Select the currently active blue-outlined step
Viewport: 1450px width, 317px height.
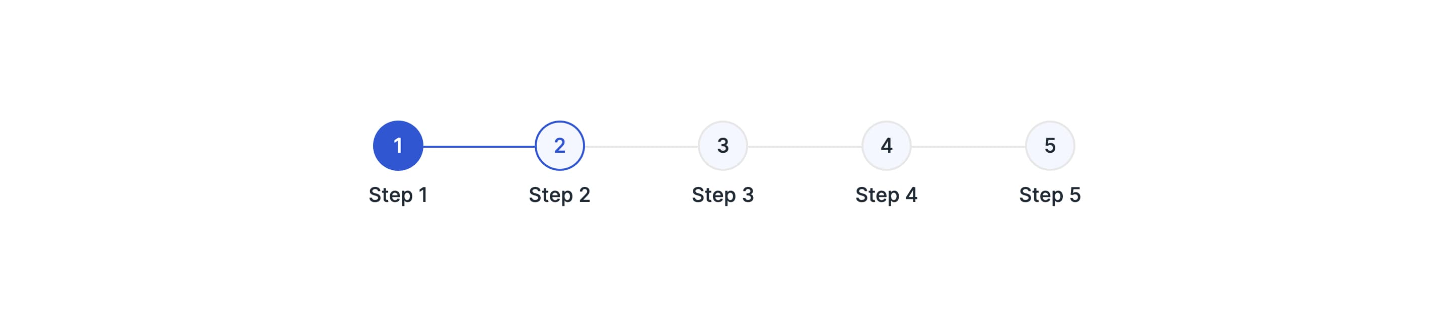pyautogui.click(x=559, y=146)
